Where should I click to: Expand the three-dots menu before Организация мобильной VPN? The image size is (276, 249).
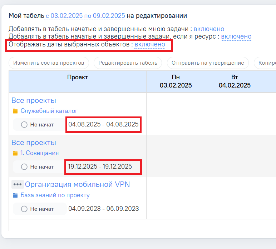(18, 184)
